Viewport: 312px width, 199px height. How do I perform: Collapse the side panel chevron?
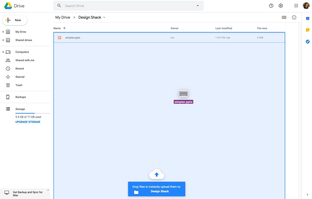pos(307,194)
